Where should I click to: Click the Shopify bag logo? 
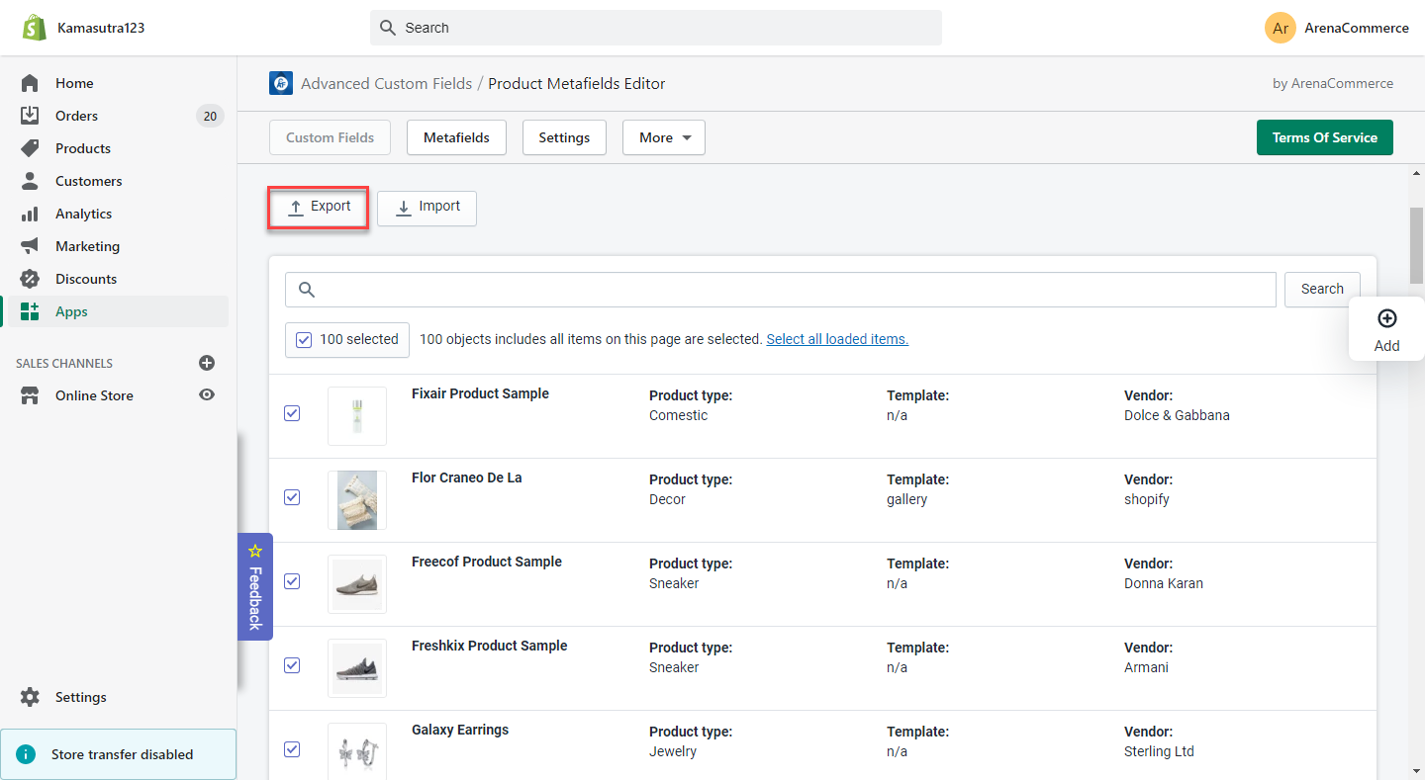(x=35, y=28)
